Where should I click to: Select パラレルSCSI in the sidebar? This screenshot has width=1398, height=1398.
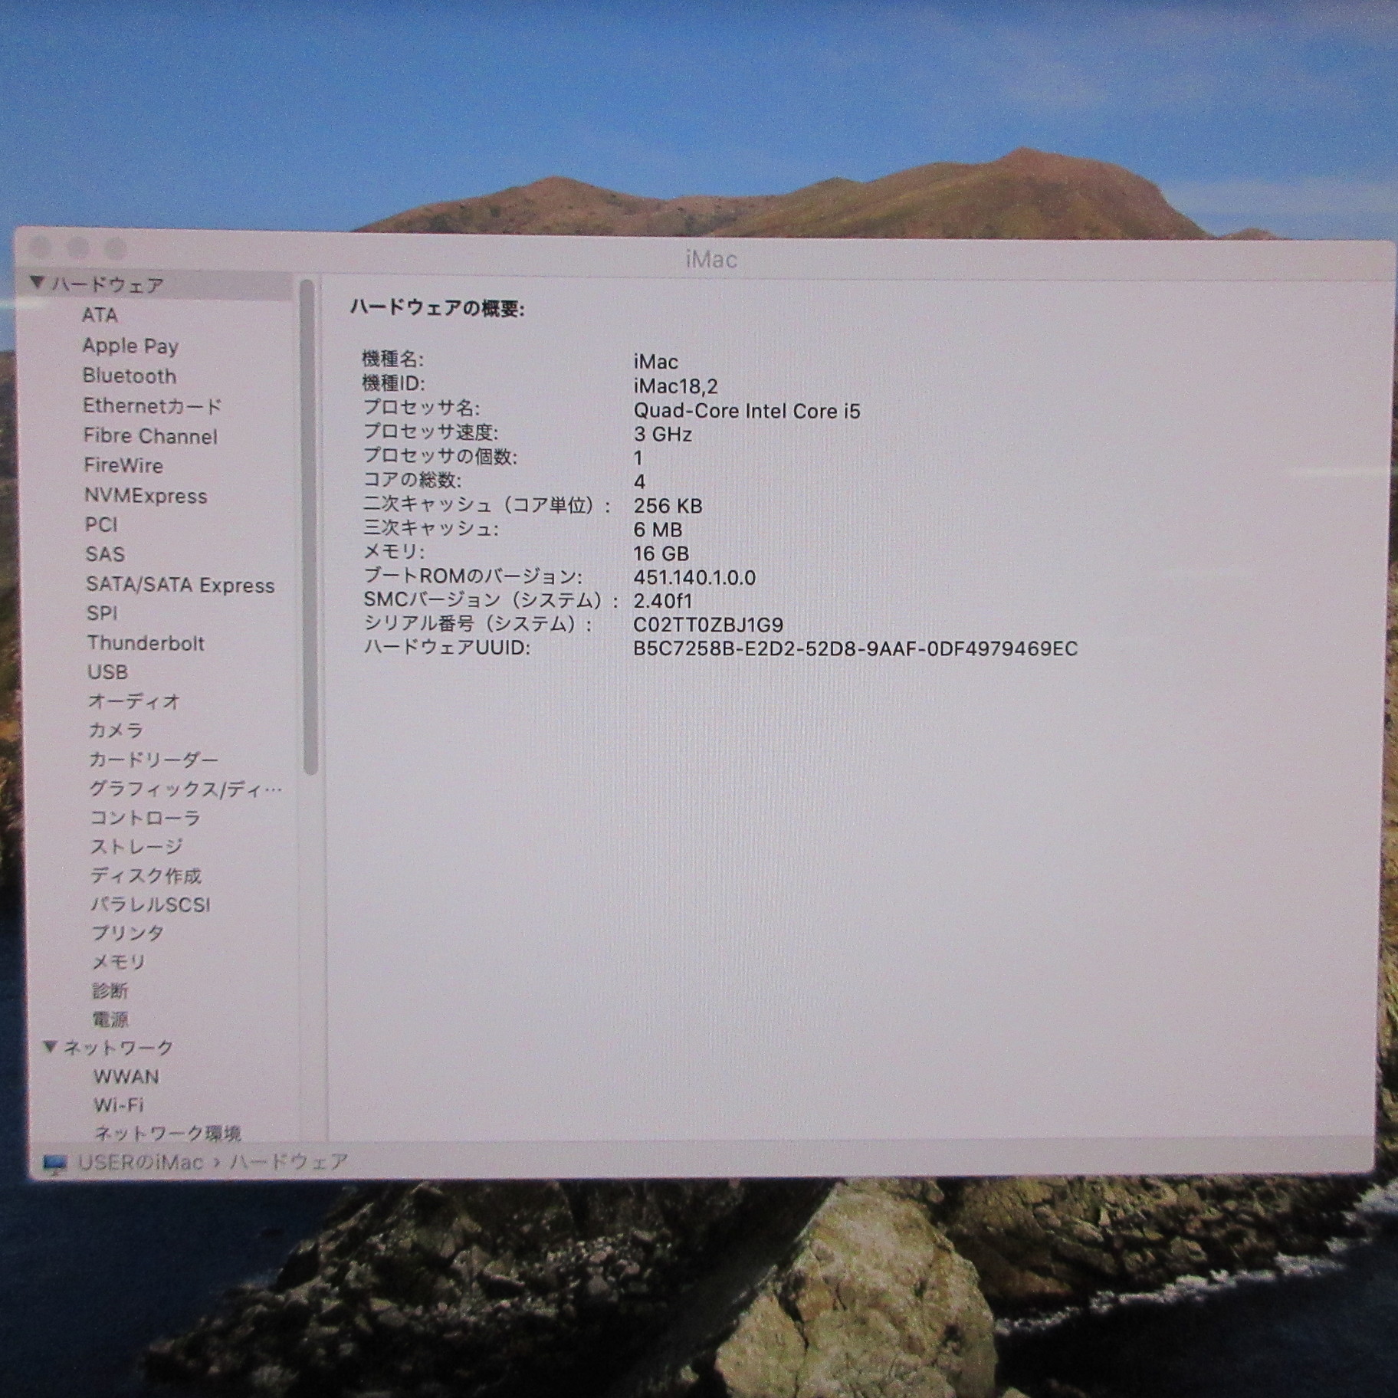(150, 904)
